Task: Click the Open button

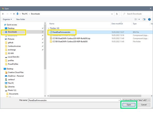Action: point(129,105)
